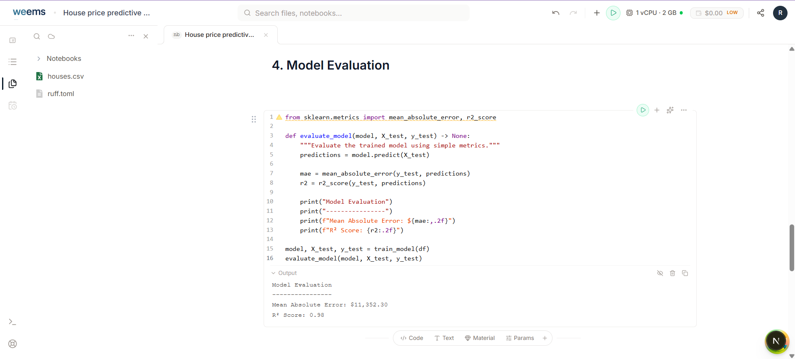Click the weems logo

click(x=29, y=12)
